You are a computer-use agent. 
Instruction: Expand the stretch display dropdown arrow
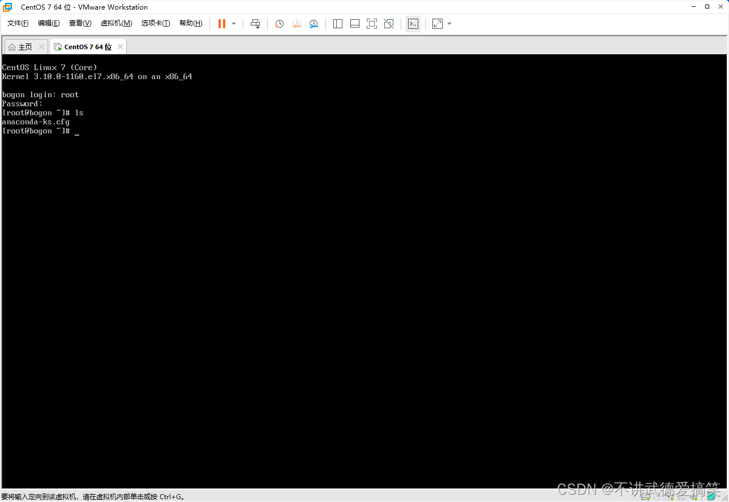(x=449, y=24)
